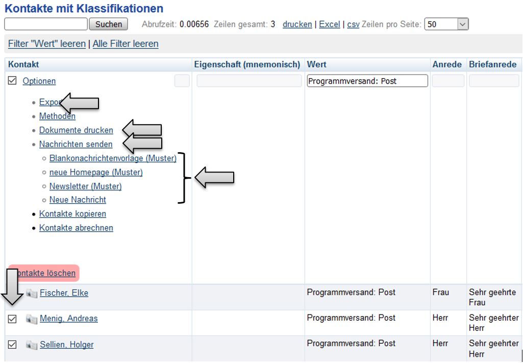Screen dimensions: 523x363
Task: Click the Excel export link
Action: click(x=330, y=24)
